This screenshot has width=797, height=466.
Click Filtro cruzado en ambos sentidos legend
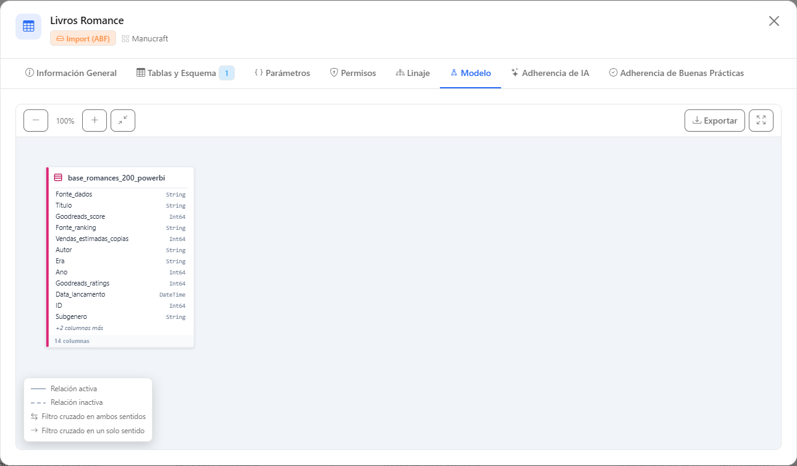88,417
